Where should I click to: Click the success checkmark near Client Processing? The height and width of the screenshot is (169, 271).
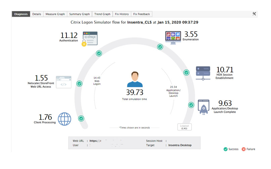click(x=81, y=119)
